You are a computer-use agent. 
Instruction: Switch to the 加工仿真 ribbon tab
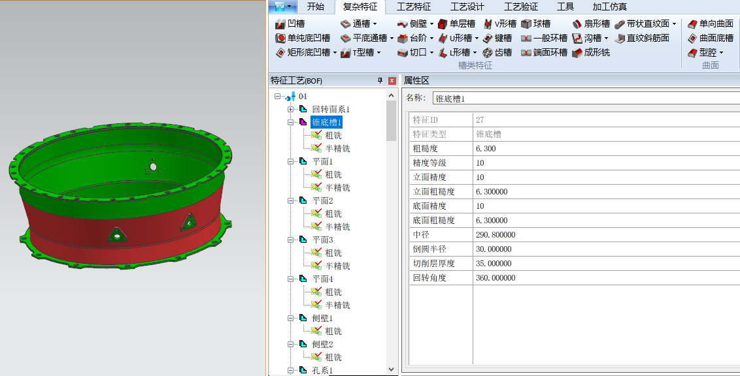609,7
